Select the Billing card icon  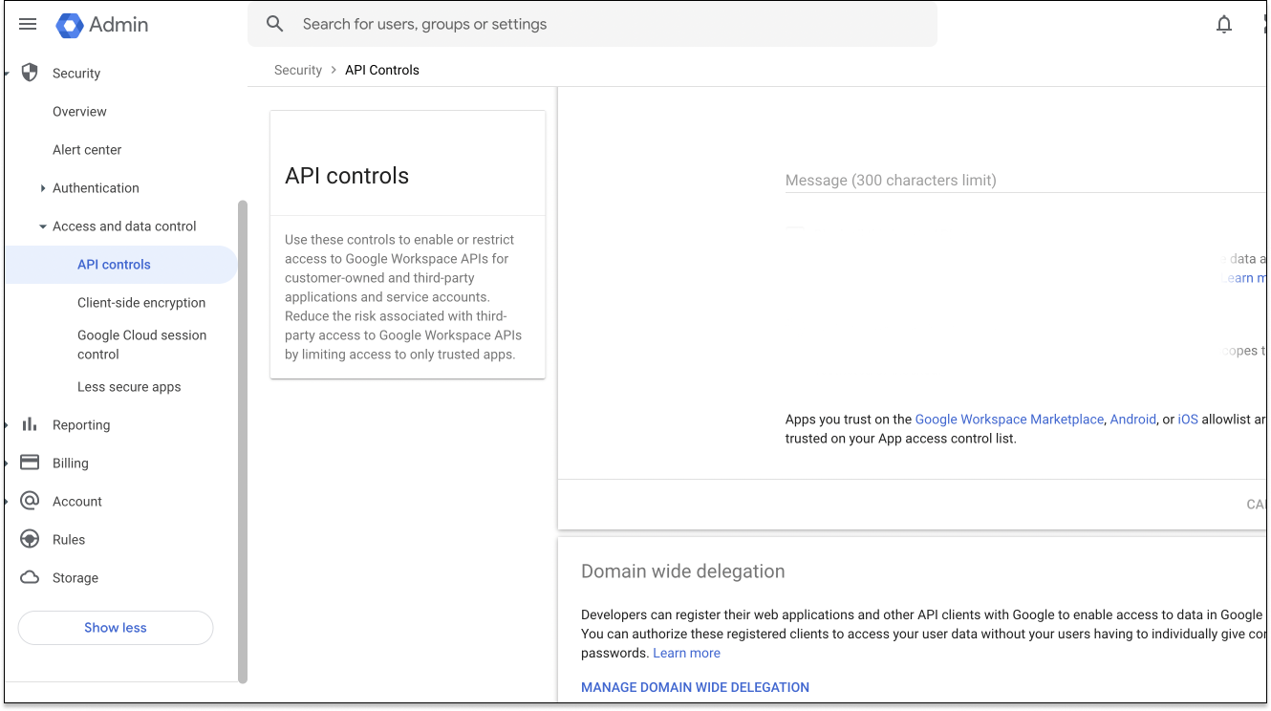tap(29, 463)
